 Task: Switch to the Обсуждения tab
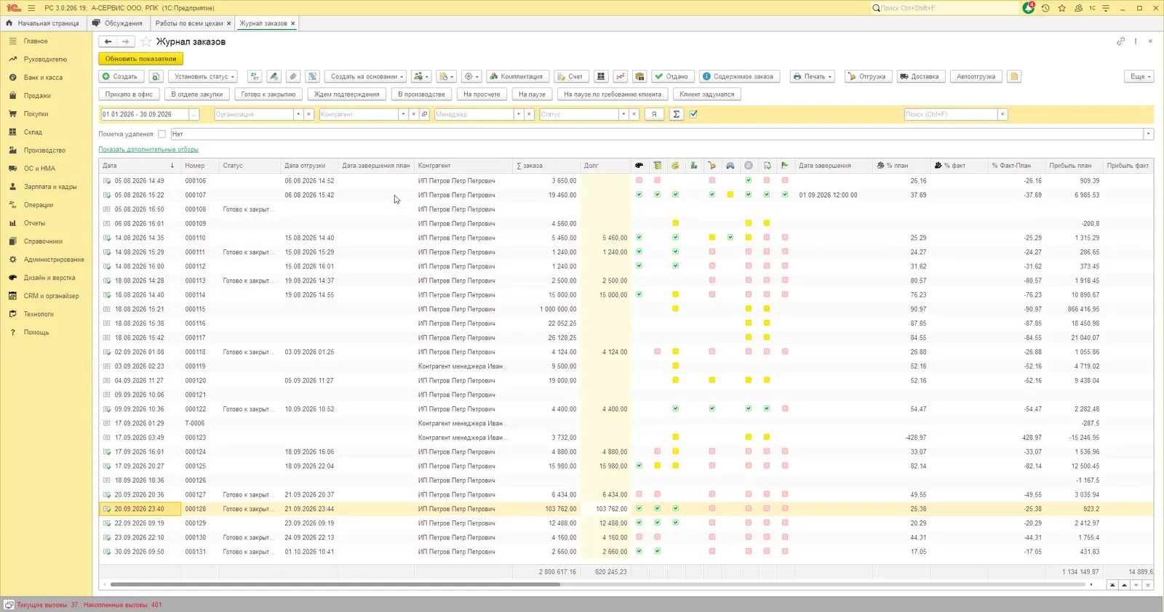[118, 23]
